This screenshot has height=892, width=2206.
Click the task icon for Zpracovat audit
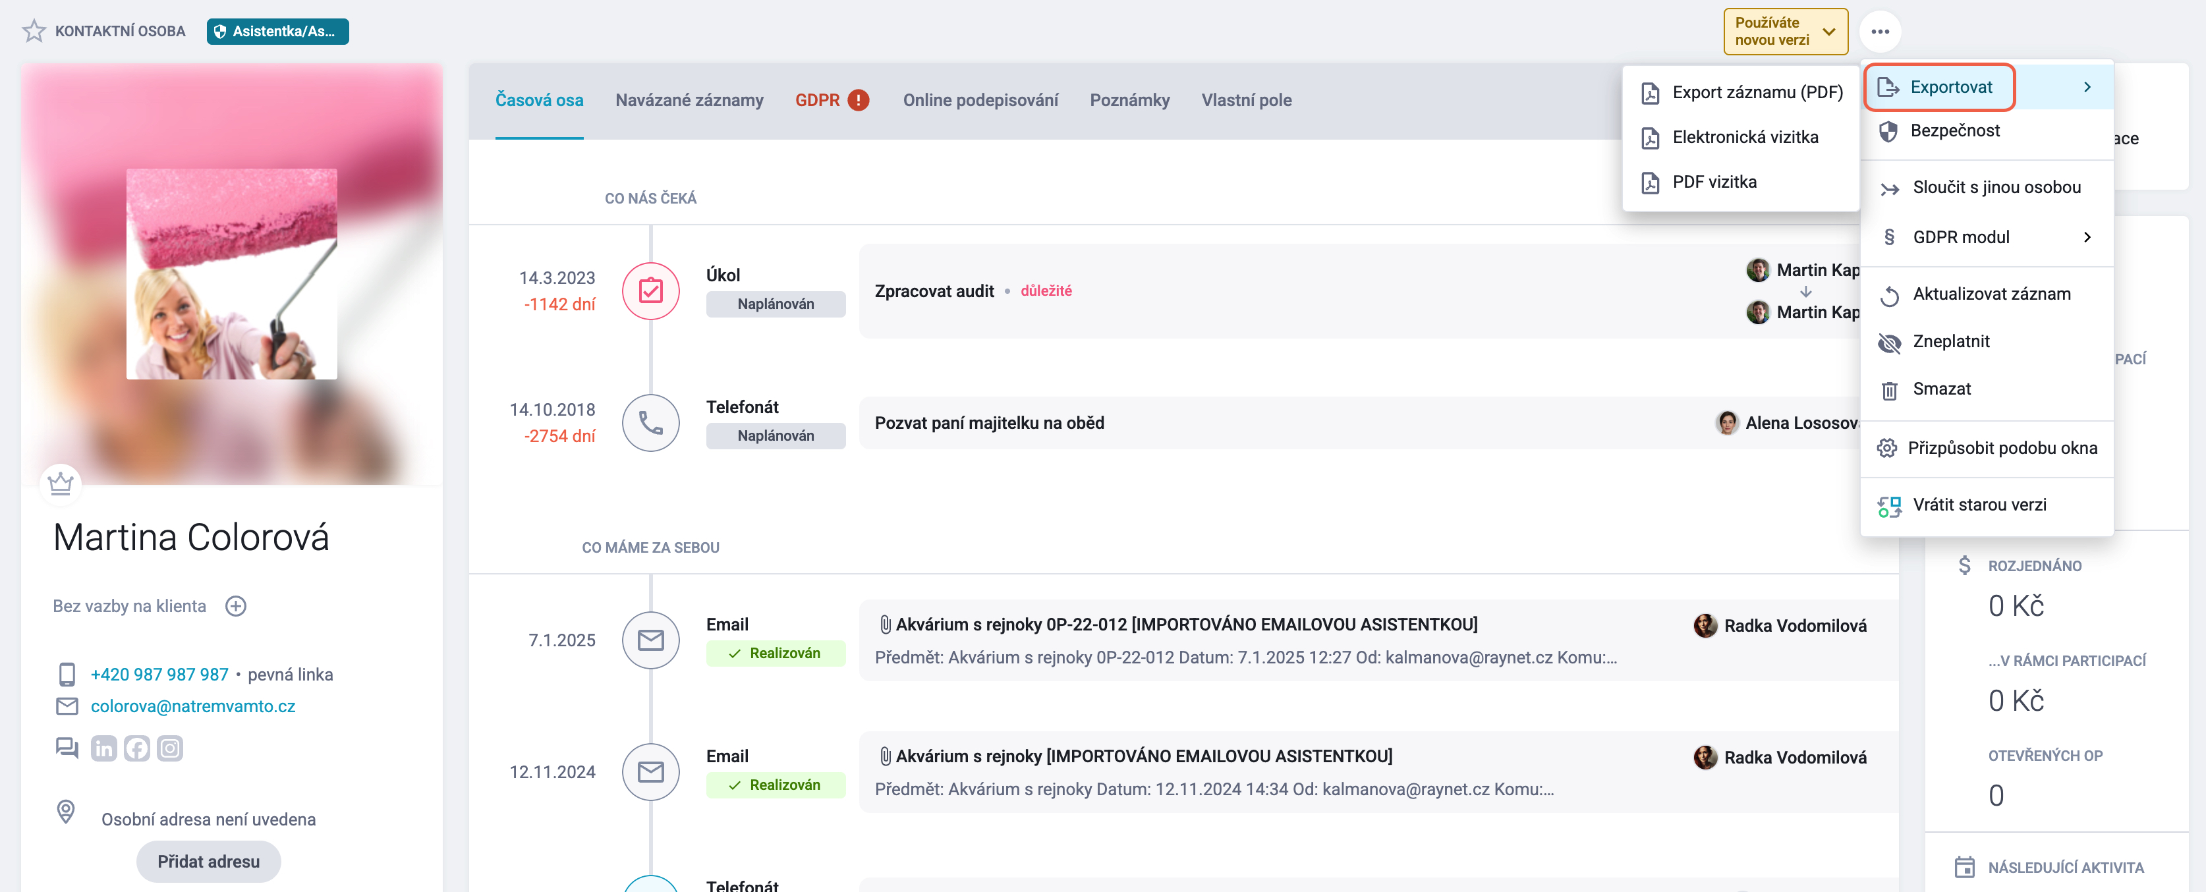(651, 291)
